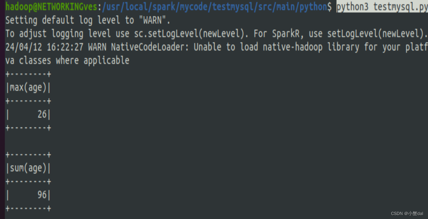
Task: Click the value 26 in max table
Action: (x=42, y=115)
